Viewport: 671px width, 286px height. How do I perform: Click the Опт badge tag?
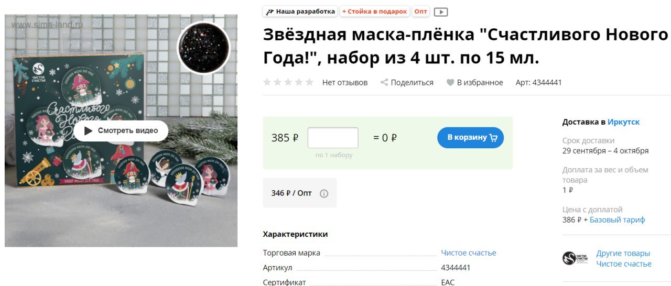point(421,12)
